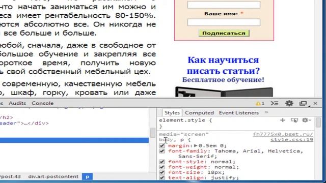Open the Audits panel tab
Image resolution: width=326 pixels, height=183 pixels.
pyautogui.click(x=17, y=103)
